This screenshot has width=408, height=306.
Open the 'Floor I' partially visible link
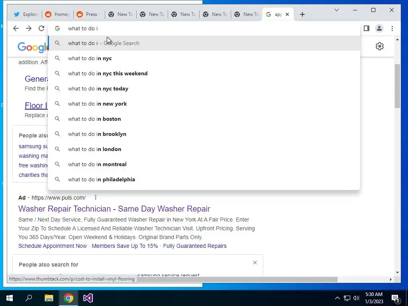pos(36,105)
